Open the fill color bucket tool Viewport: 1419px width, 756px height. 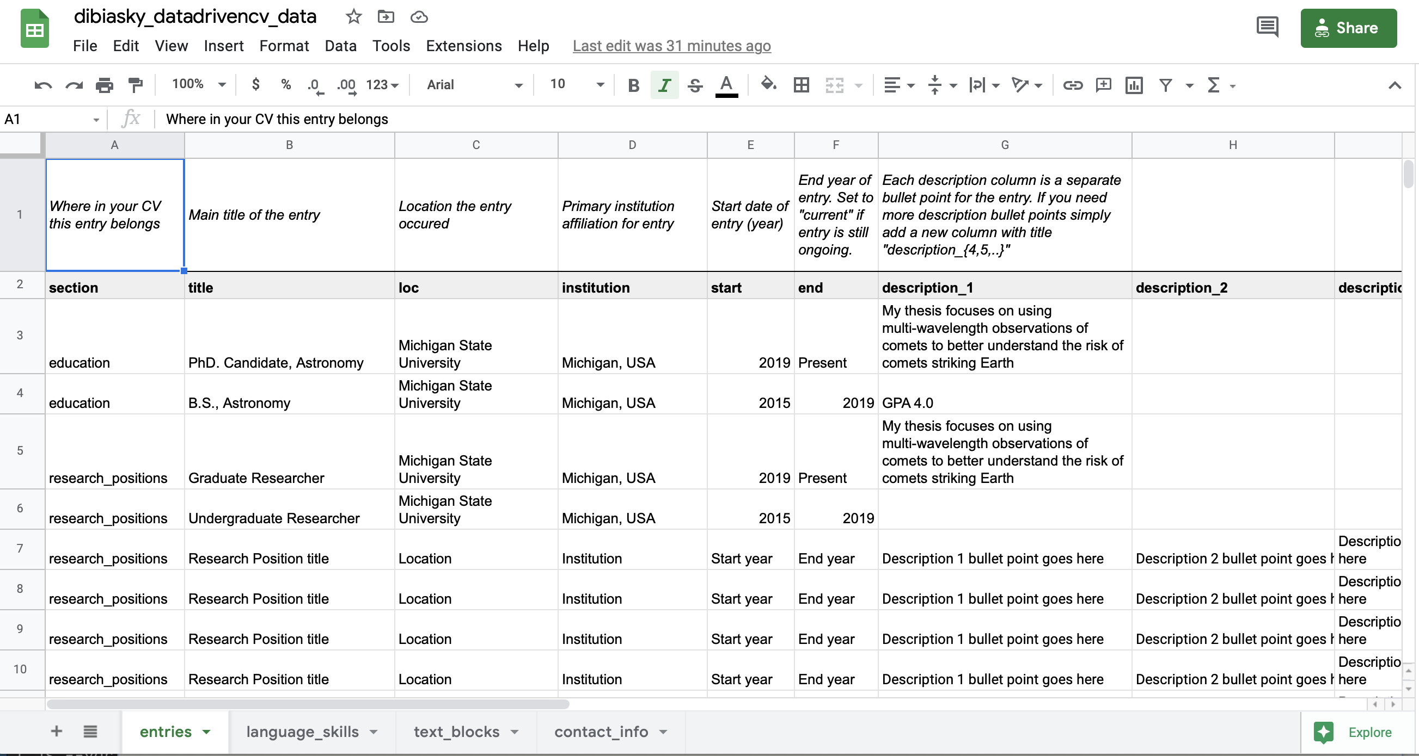768,85
